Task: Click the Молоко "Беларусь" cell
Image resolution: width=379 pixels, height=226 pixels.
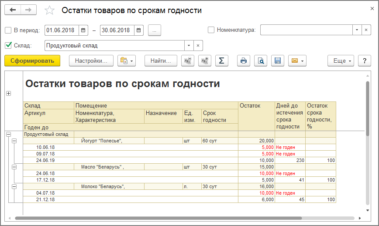Action: [x=109, y=186]
